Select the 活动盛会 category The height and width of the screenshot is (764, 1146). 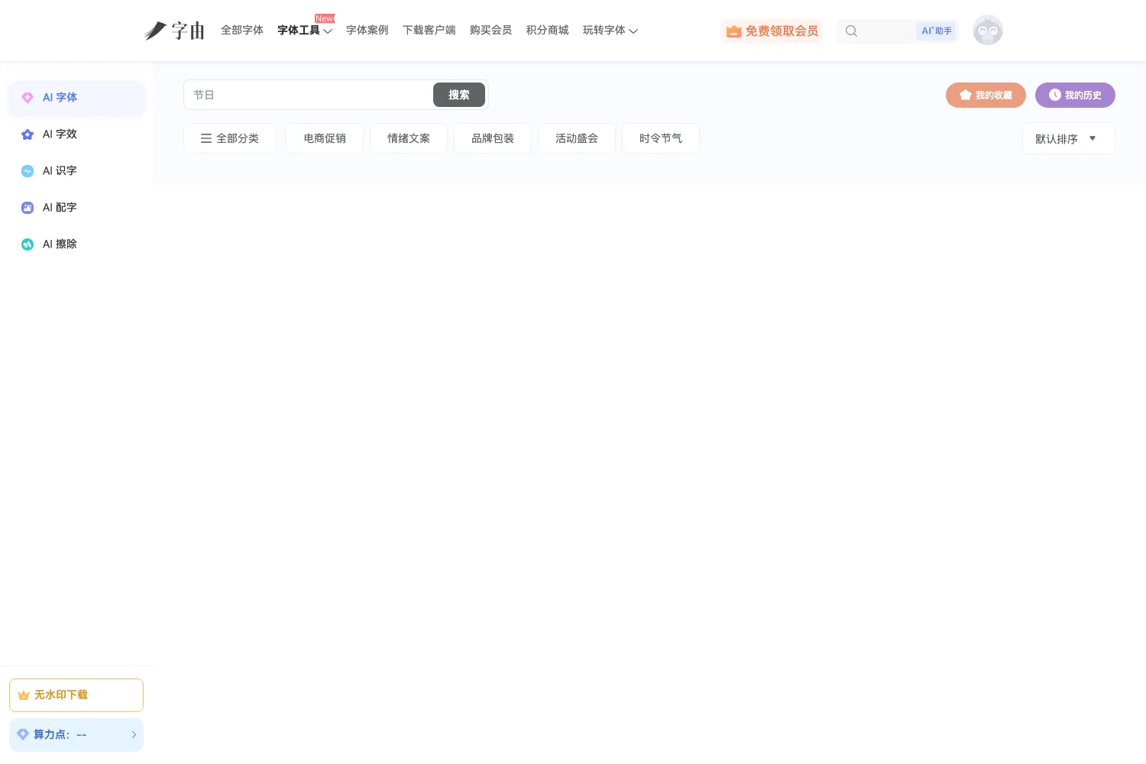pos(577,138)
